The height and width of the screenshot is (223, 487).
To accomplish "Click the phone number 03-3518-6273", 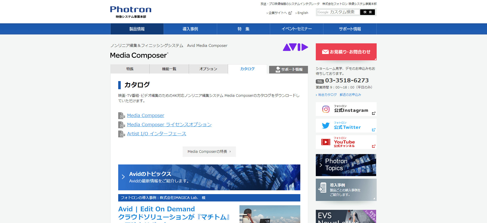I will click(x=347, y=80).
